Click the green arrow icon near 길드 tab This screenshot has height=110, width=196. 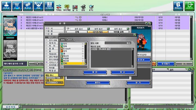click(189, 69)
